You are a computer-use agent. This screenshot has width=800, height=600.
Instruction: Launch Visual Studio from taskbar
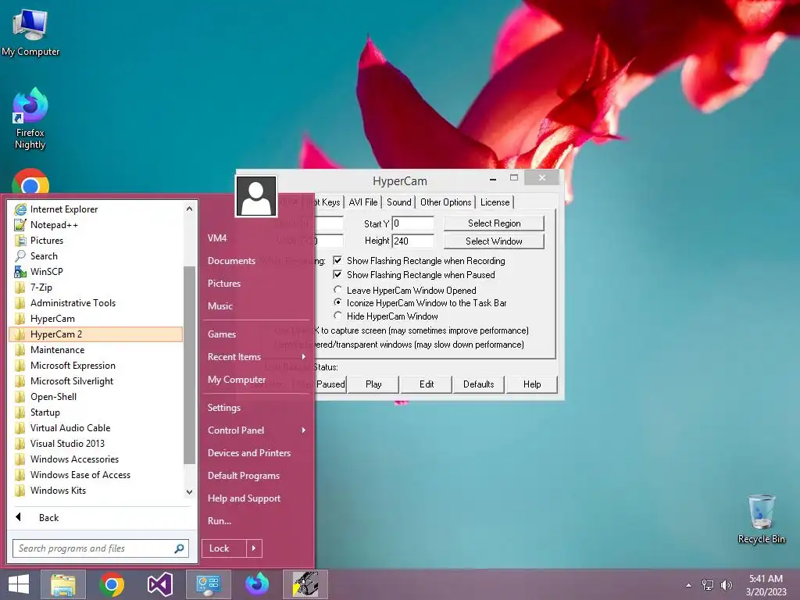pos(159,584)
